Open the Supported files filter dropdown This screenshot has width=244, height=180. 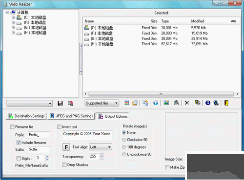pos(102,103)
